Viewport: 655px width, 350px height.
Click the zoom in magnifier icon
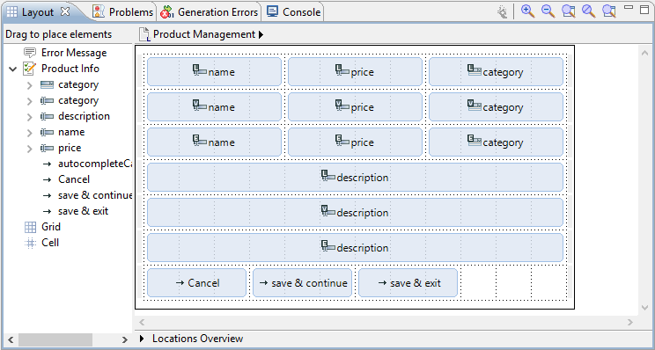click(x=528, y=11)
